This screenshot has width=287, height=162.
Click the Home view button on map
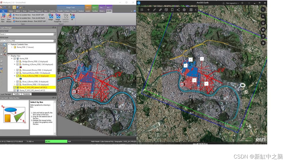[263, 23]
